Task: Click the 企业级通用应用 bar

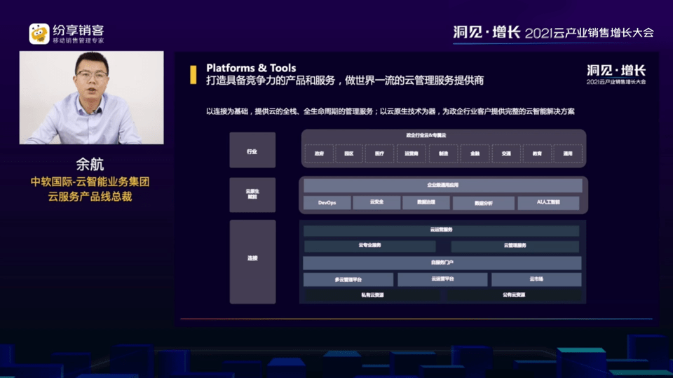Action: [x=443, y=185]
